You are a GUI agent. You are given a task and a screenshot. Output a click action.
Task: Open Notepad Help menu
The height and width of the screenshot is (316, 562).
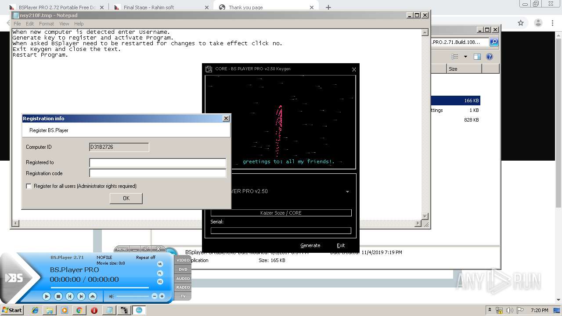79,24
